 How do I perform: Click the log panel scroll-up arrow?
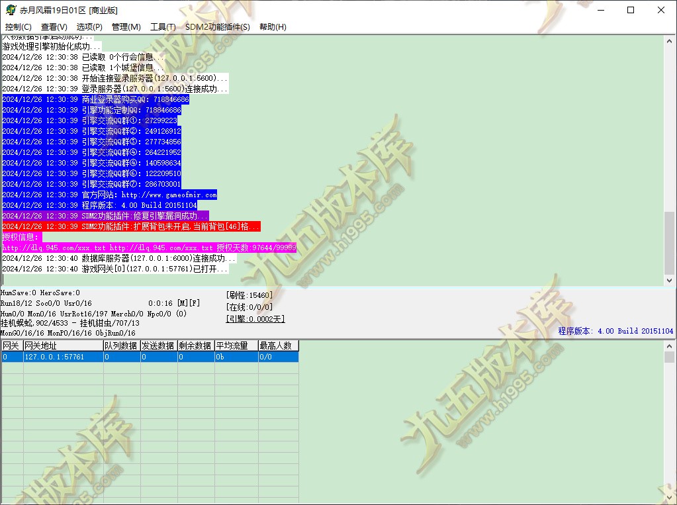coord(669,42)
